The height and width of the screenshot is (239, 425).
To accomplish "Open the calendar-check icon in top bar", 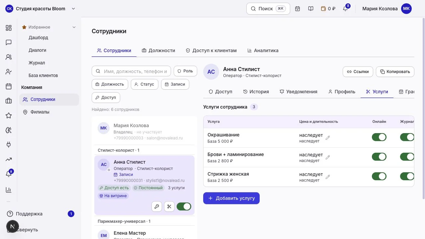I will [297, 9].
